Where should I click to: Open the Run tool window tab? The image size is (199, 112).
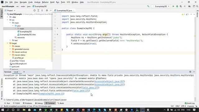coord(7,103)
